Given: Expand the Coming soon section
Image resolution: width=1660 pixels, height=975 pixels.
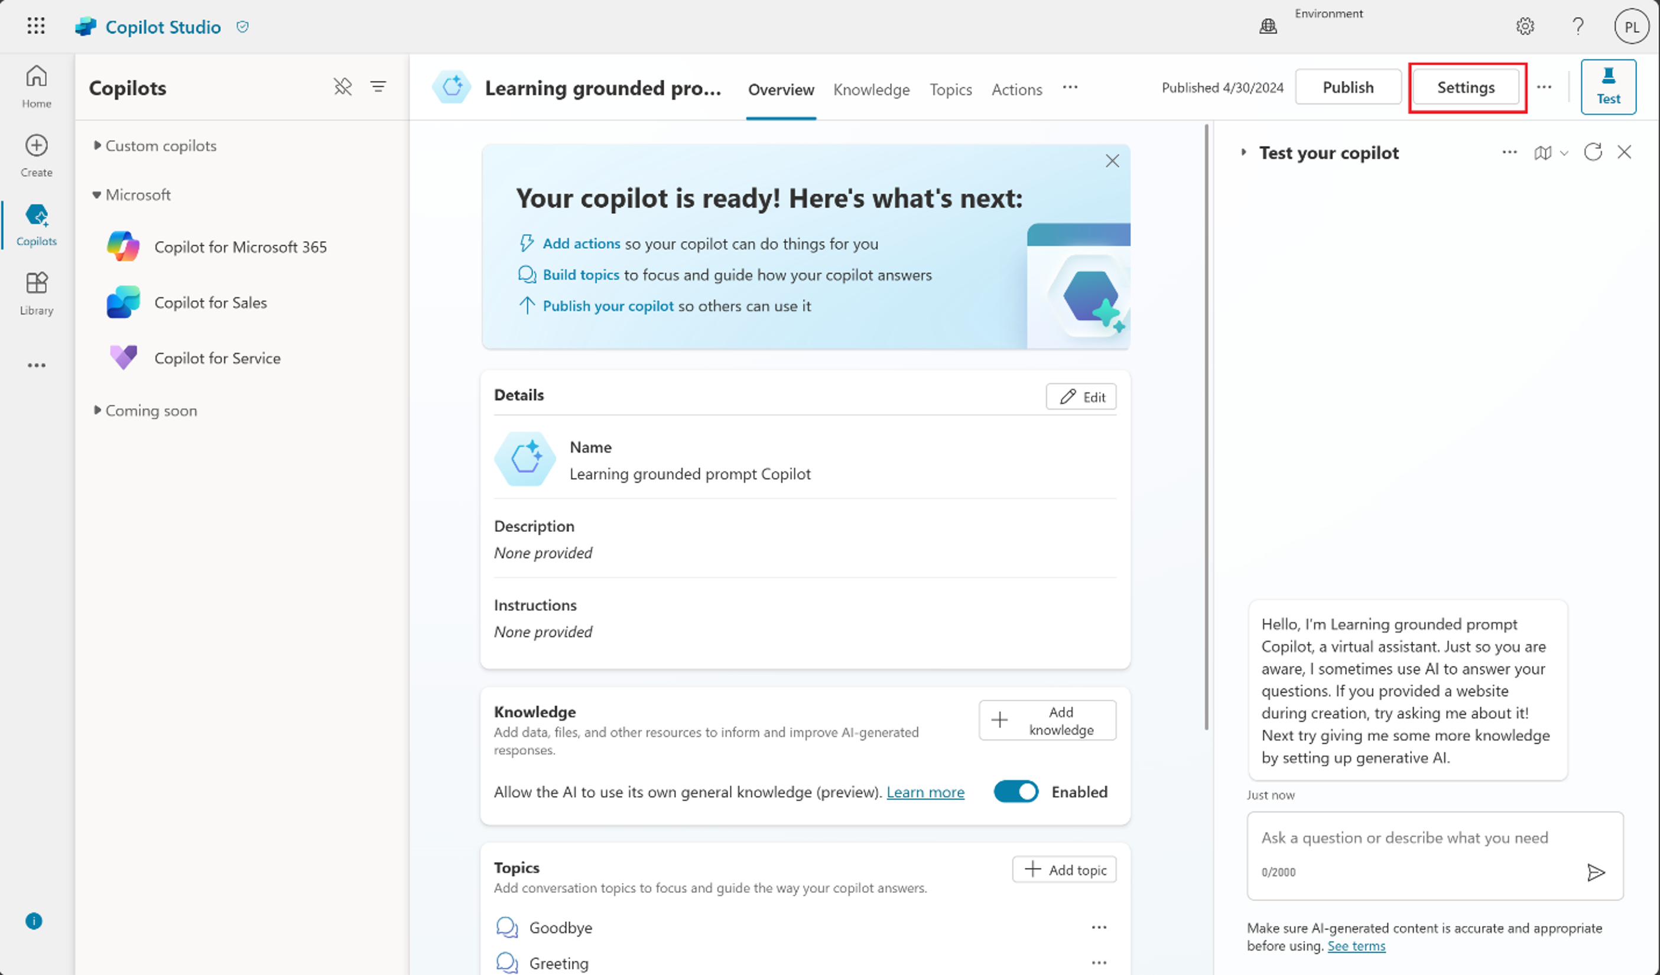Looking at the screenshot, I should pyautogui.click(x=151, y=409).
